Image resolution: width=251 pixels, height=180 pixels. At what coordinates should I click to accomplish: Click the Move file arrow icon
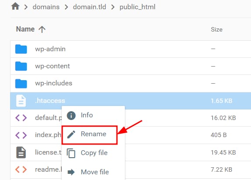[x=71, y=172]
